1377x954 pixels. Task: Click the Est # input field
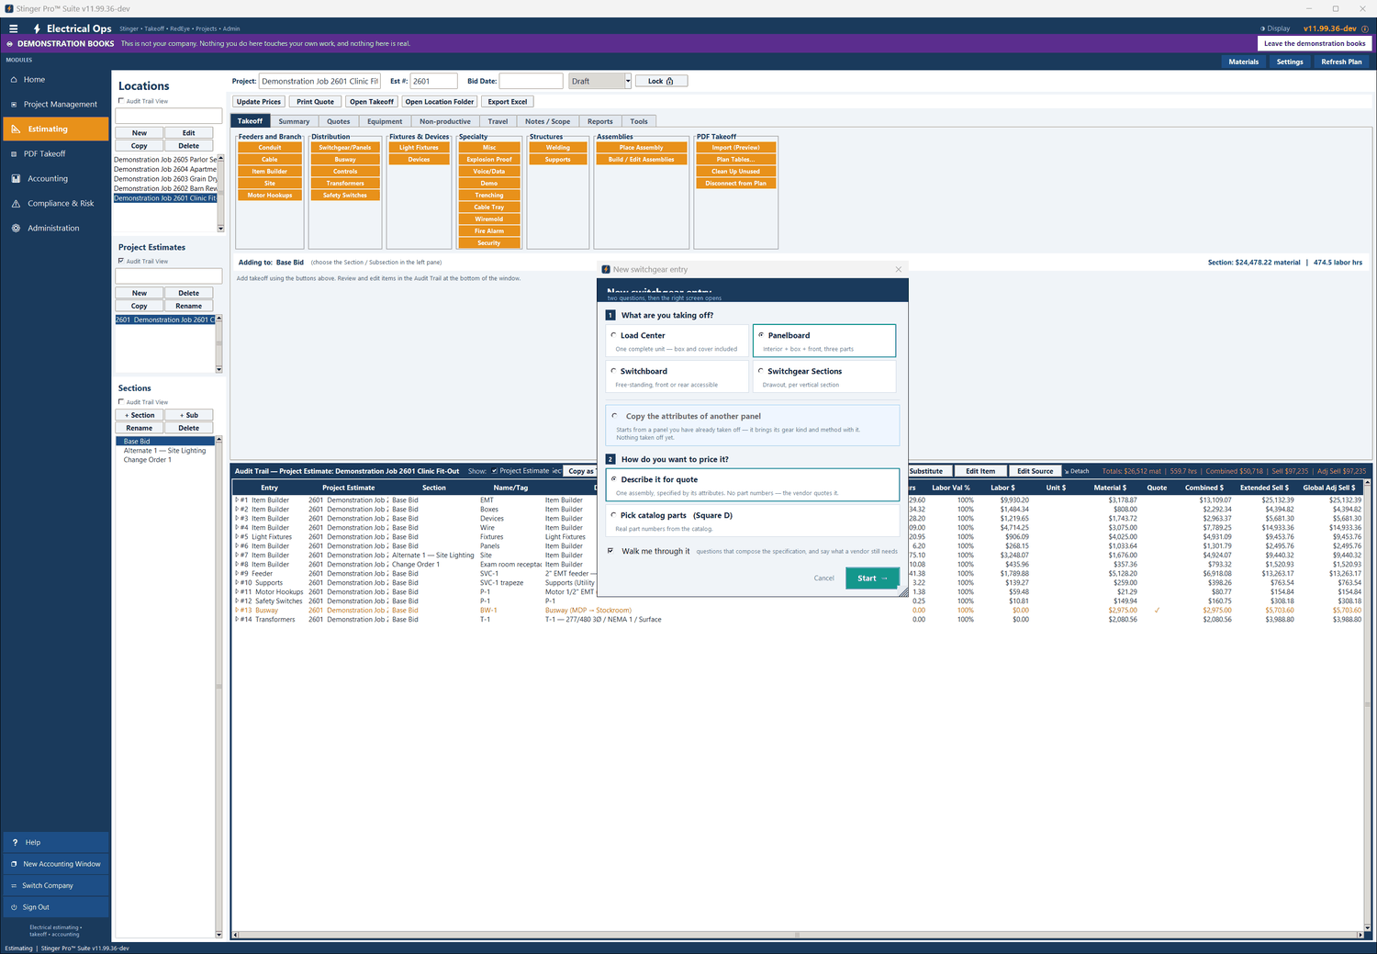433,81
